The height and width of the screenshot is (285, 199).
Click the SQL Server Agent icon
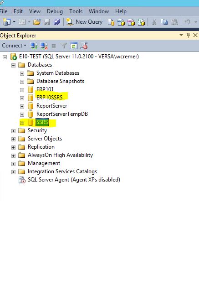coord(22,180)
